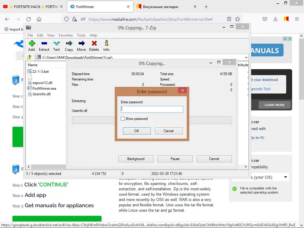Open the browser Downloads arrow icon
Screen dimensions: 304x228
[275, 19]
